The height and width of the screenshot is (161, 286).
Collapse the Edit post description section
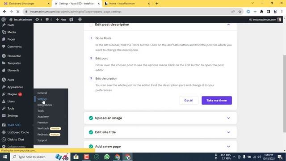click(x=228, y=25)
